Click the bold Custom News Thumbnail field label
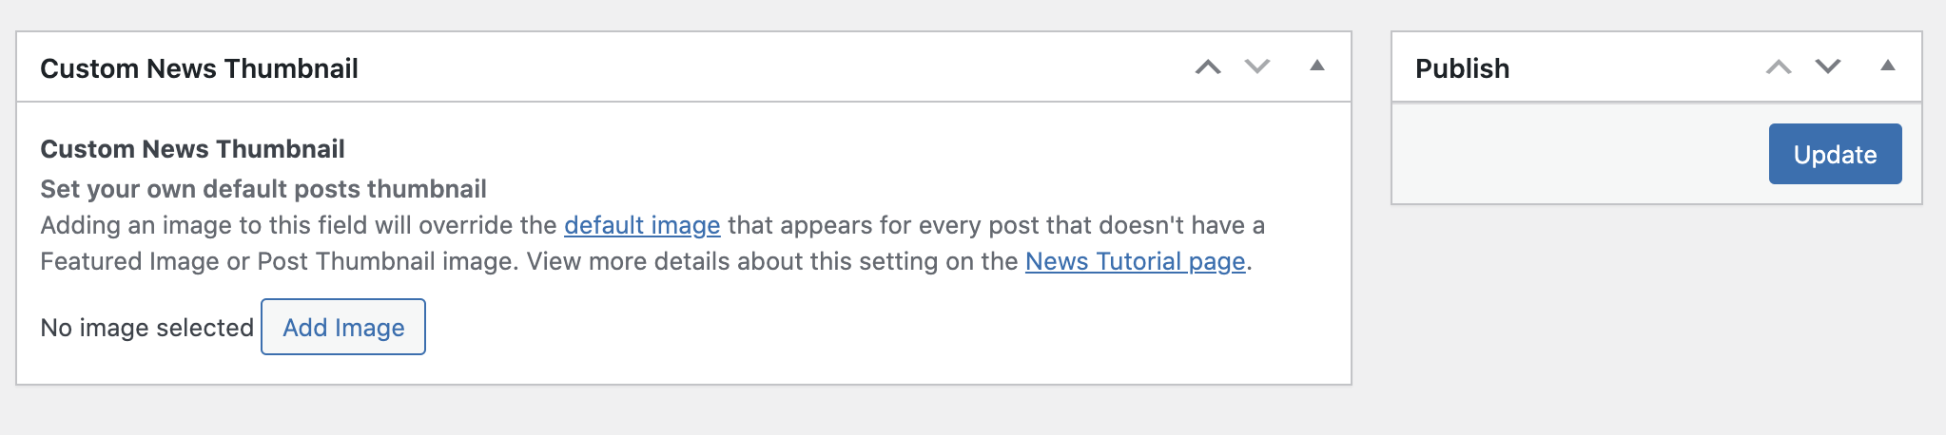This screenshot has height=435, width=1946. (x=192, y=149)
